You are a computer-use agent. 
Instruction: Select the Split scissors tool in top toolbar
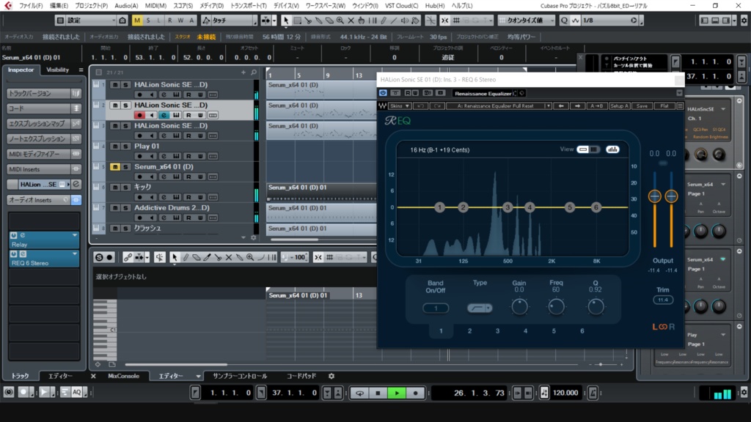tap(308, 21)
